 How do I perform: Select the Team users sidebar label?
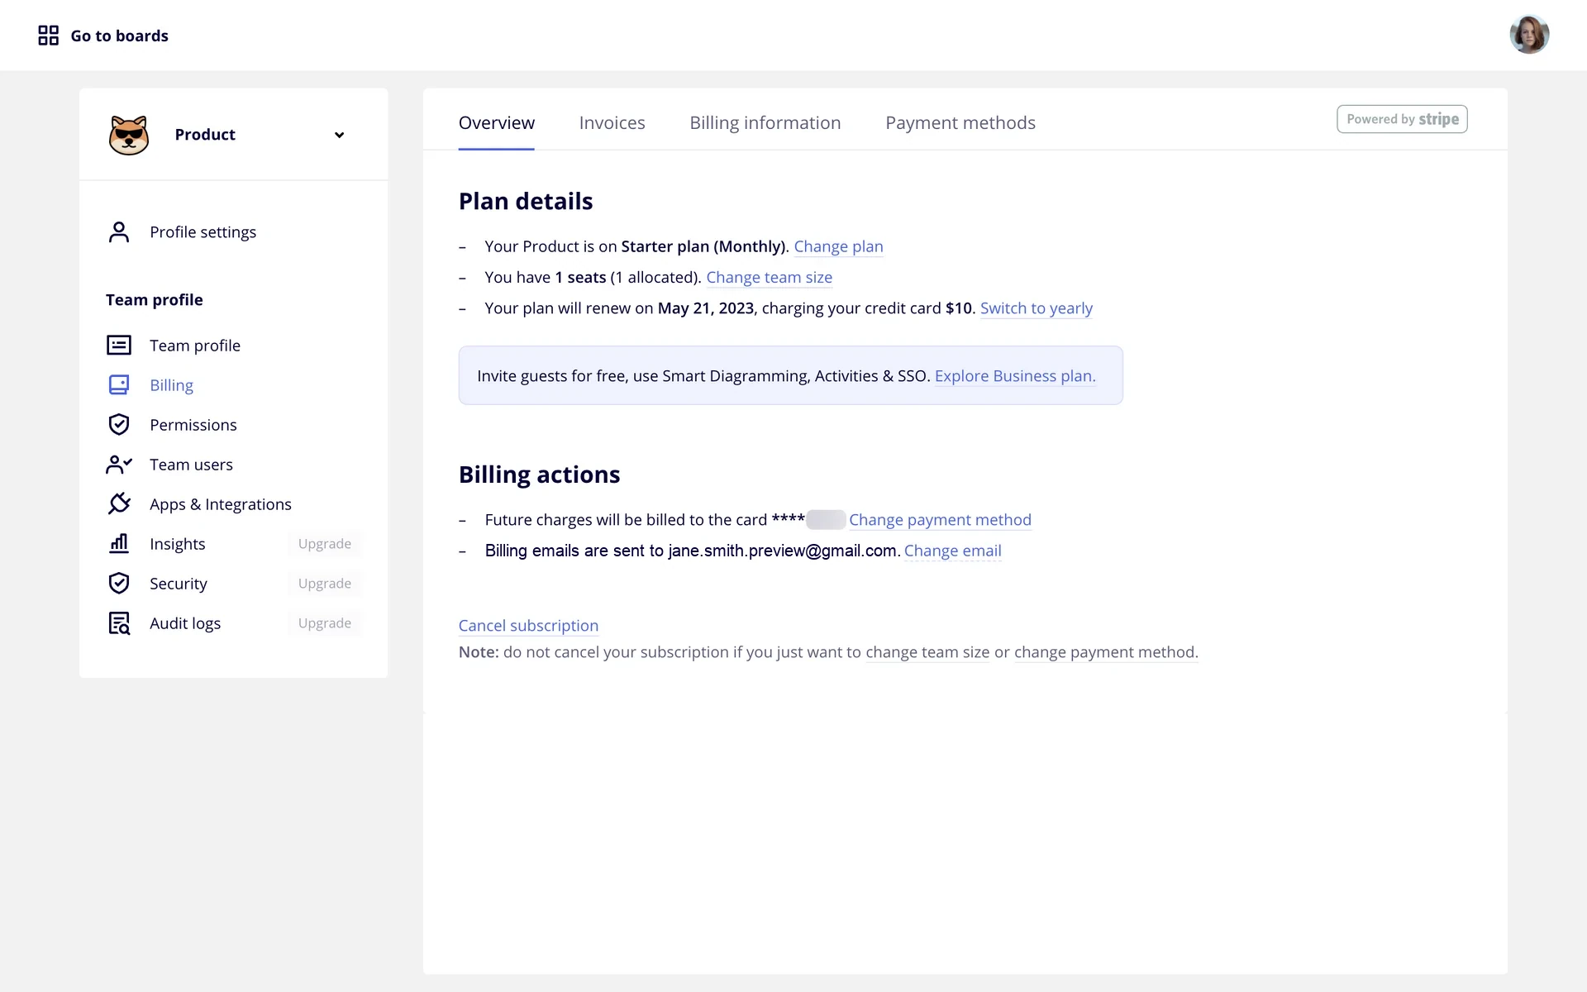[191, 465]
